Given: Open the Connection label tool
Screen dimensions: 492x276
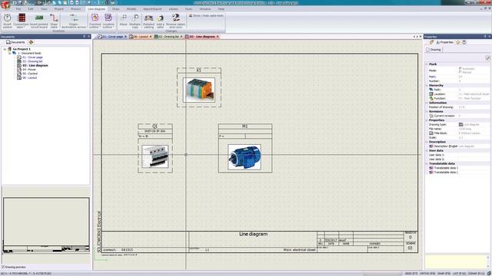Looking at the screenshot, I should 21,21.
